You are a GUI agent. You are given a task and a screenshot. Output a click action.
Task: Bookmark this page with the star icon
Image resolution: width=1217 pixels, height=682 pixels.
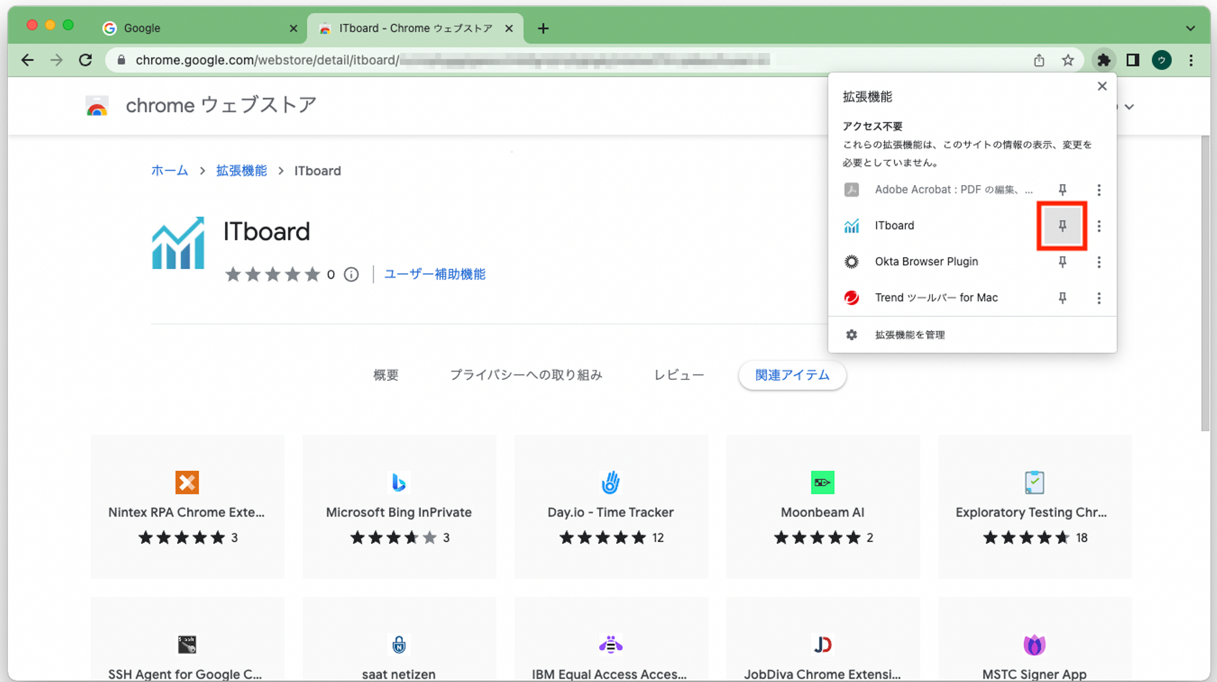pos(1068,60)
